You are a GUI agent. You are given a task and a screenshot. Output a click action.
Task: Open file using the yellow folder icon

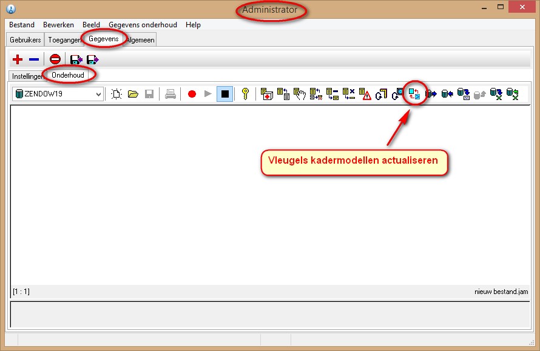click(x=133, y=93)
